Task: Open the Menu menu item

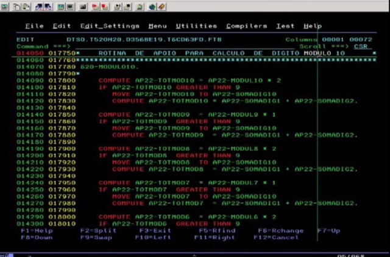Action: (157, 26)
